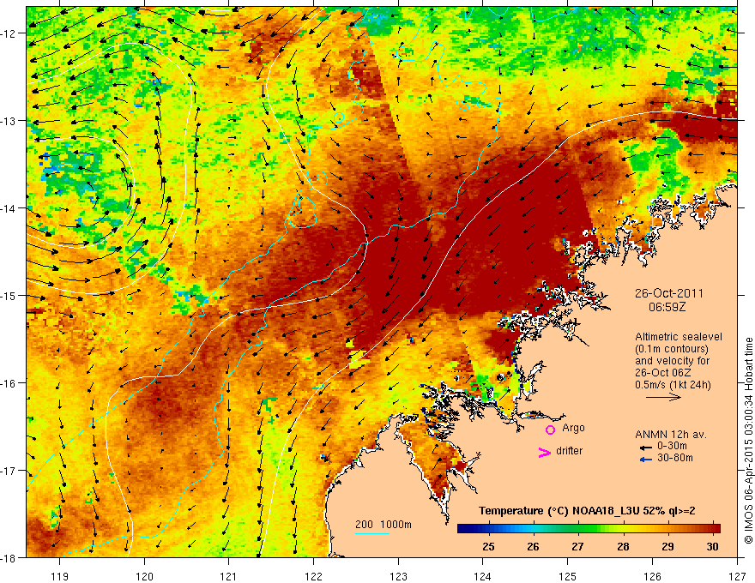
Task: Click the cyan 200 1000m depth contour line sample
Action: pos(371,533)
